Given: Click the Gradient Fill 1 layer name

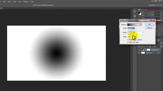Looking at the screenshot, I should click(155, 50).
